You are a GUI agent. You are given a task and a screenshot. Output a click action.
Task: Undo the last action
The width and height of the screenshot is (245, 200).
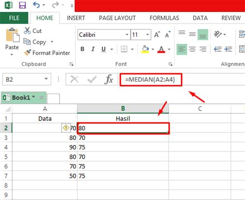(x=36, y=5)
